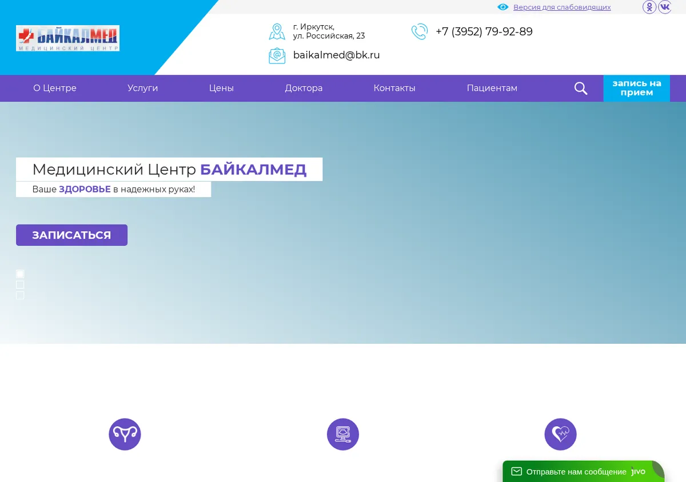Open the О Центре menu
Screen dimensions: 686x482
(x=55, y=89)
